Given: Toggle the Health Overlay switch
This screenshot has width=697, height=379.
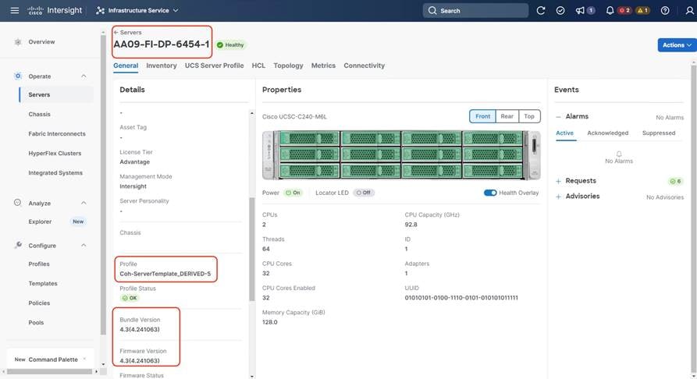Looking at the screenshot, I should (490, 193).
